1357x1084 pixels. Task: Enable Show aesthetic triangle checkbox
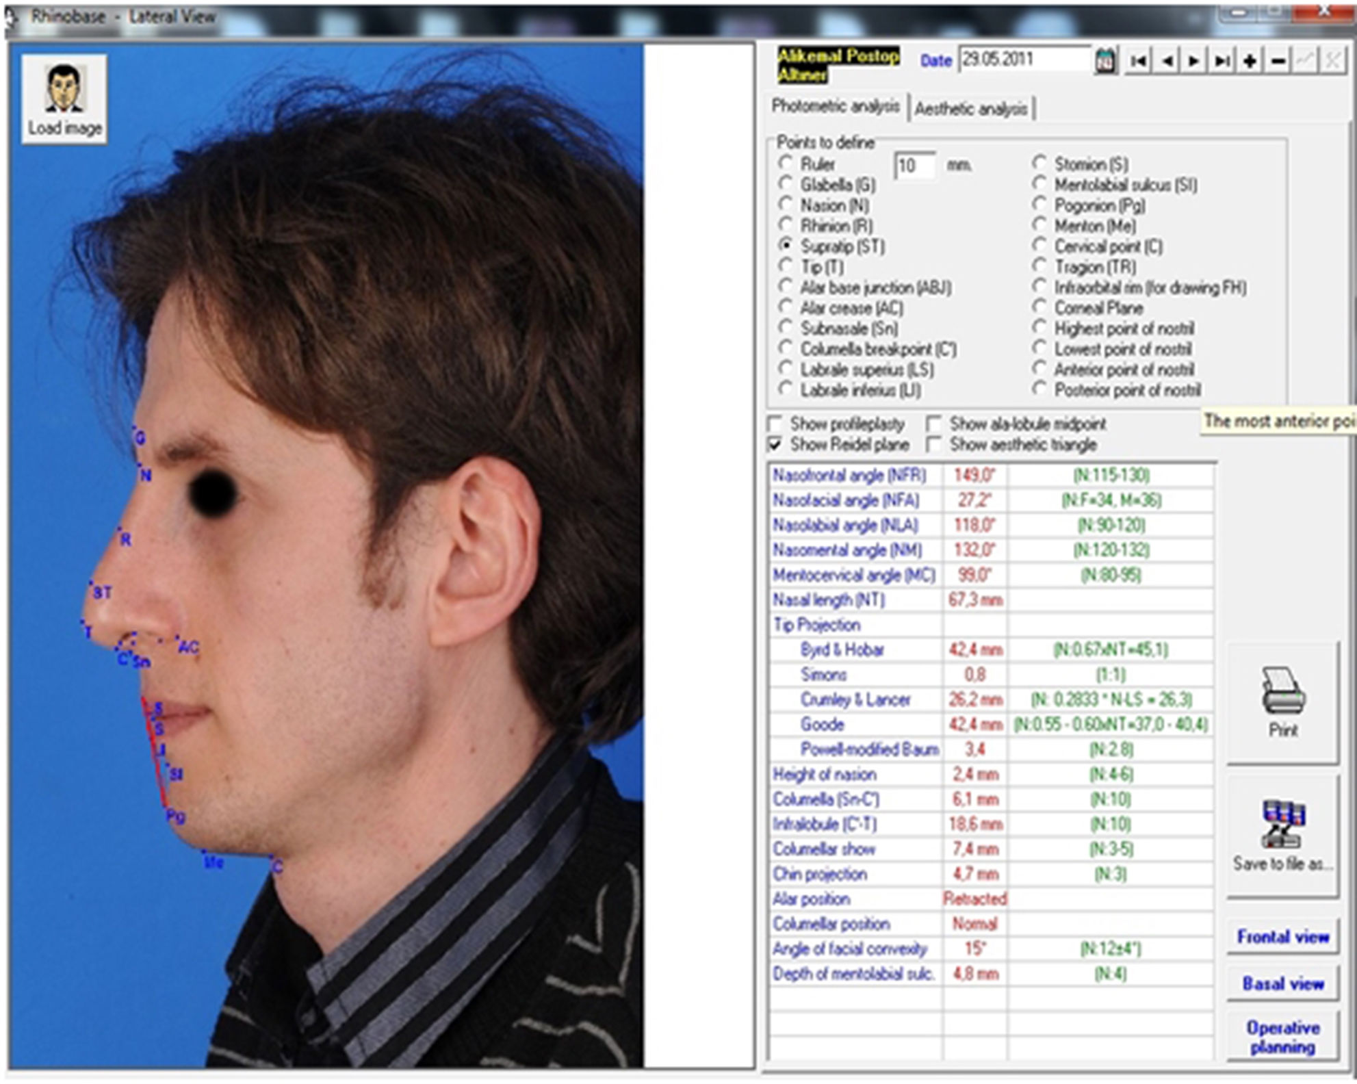(x=933, y=445)
